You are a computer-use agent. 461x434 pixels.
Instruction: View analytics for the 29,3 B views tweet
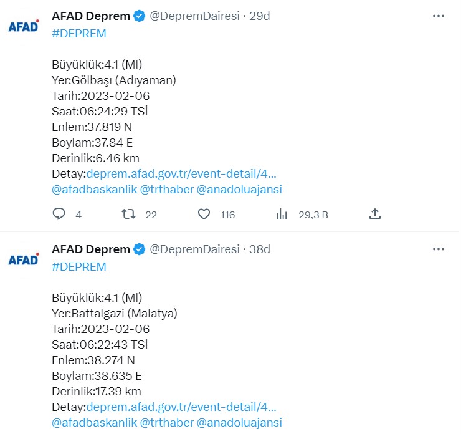282,214
